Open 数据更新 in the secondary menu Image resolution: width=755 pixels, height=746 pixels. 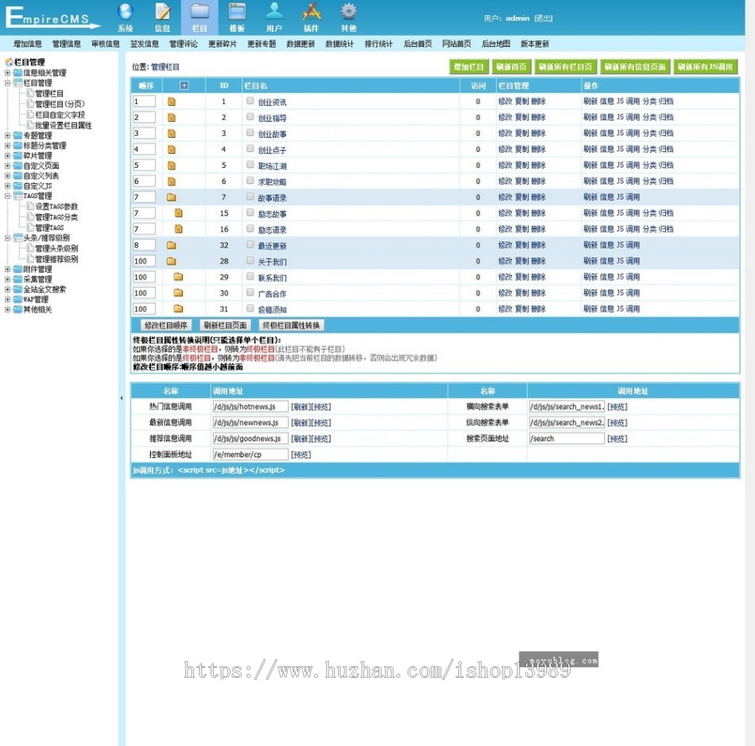pyautogui.click(x=300, y=44)
